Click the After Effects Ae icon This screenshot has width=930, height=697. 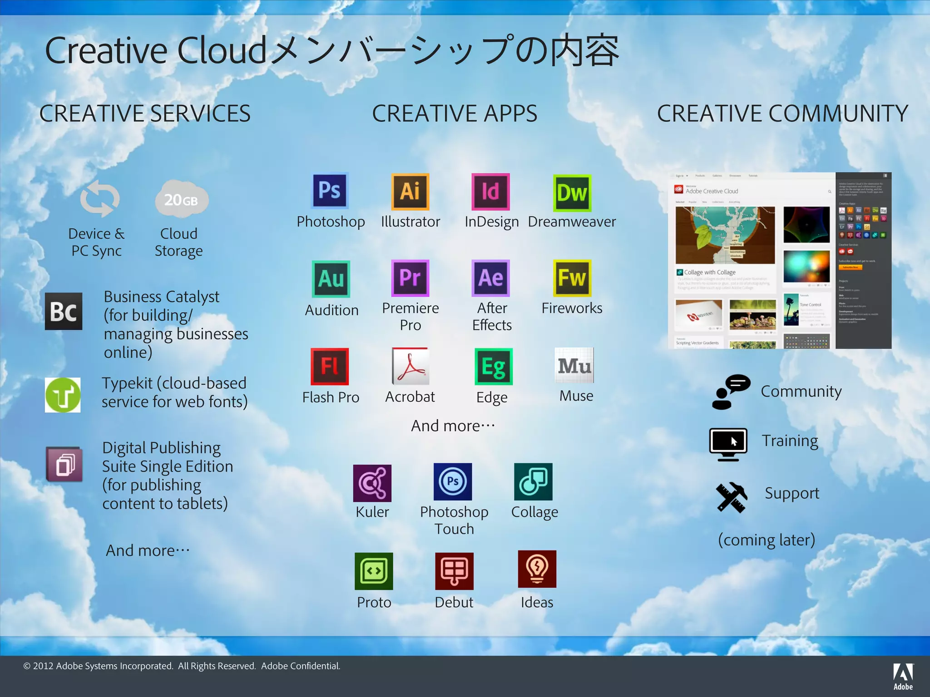(490, 278)
